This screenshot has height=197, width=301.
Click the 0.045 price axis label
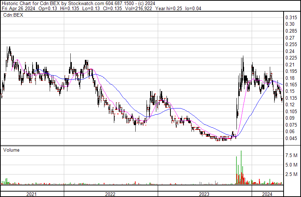point(291,138)
